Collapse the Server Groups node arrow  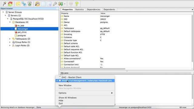(x=3, y=12)
